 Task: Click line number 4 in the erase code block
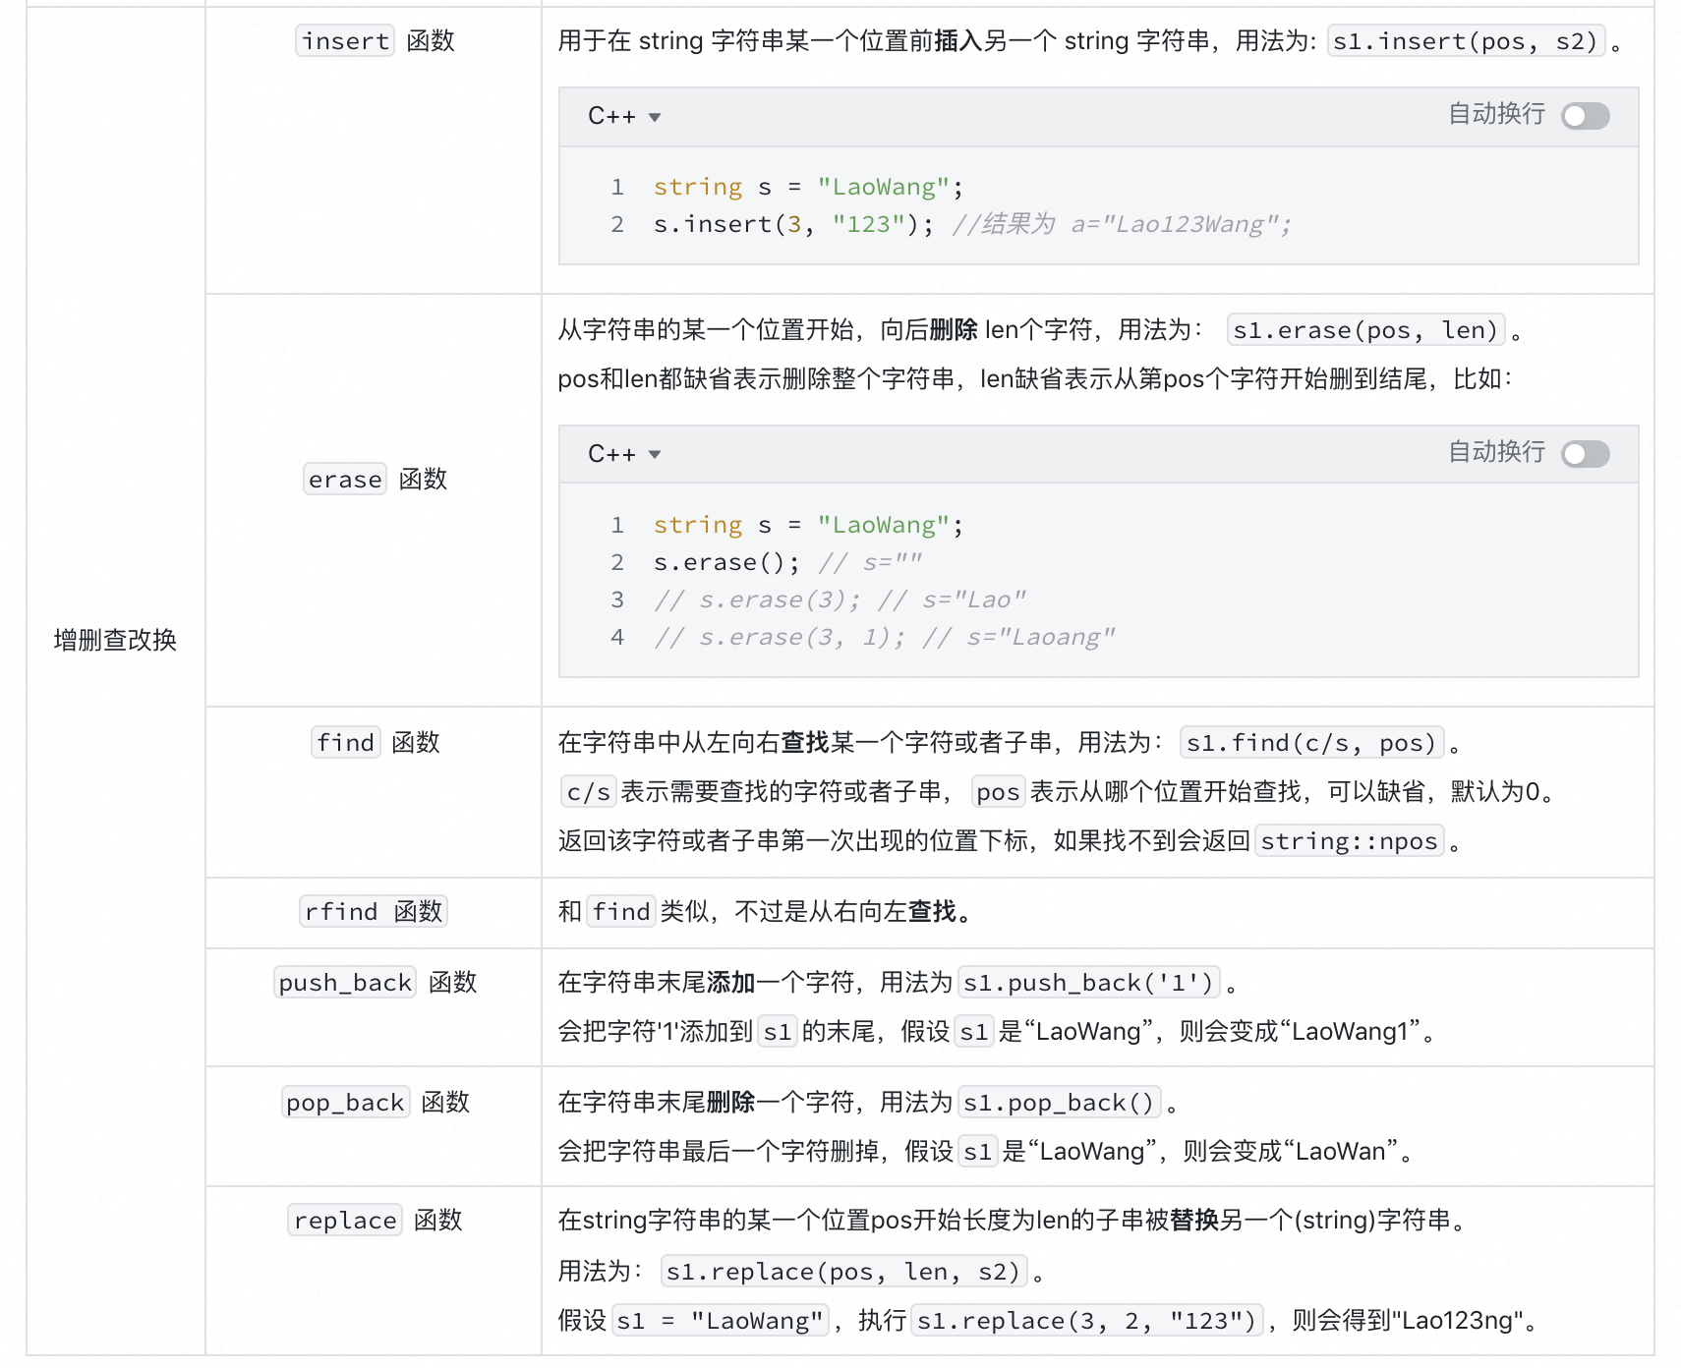[617, 637]
